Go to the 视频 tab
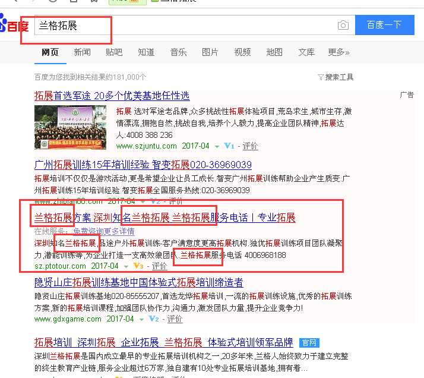The width and height of the screenshot is (424, 378). click(242, 52)
